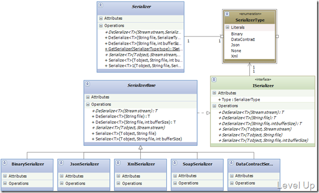Toggle Operations section in BinarySerializer
Viewport: 319px width, 193px height.
[5, 183]
